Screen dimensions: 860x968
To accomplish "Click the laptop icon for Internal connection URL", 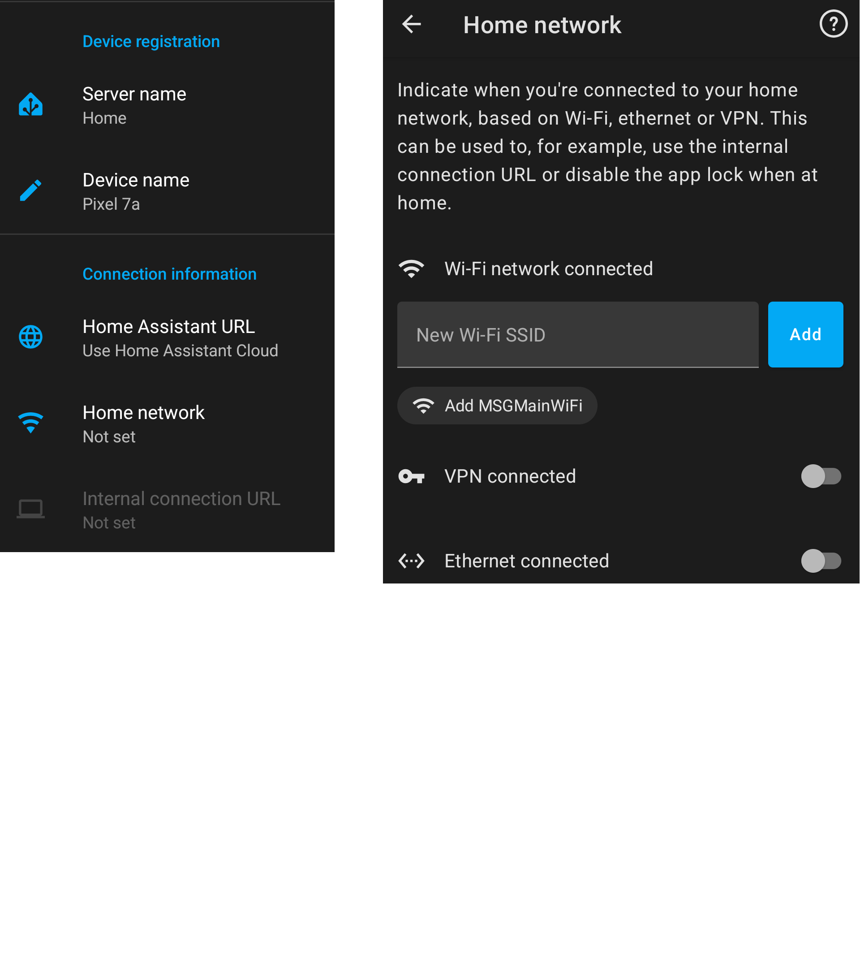I will [x=31, y=510].
